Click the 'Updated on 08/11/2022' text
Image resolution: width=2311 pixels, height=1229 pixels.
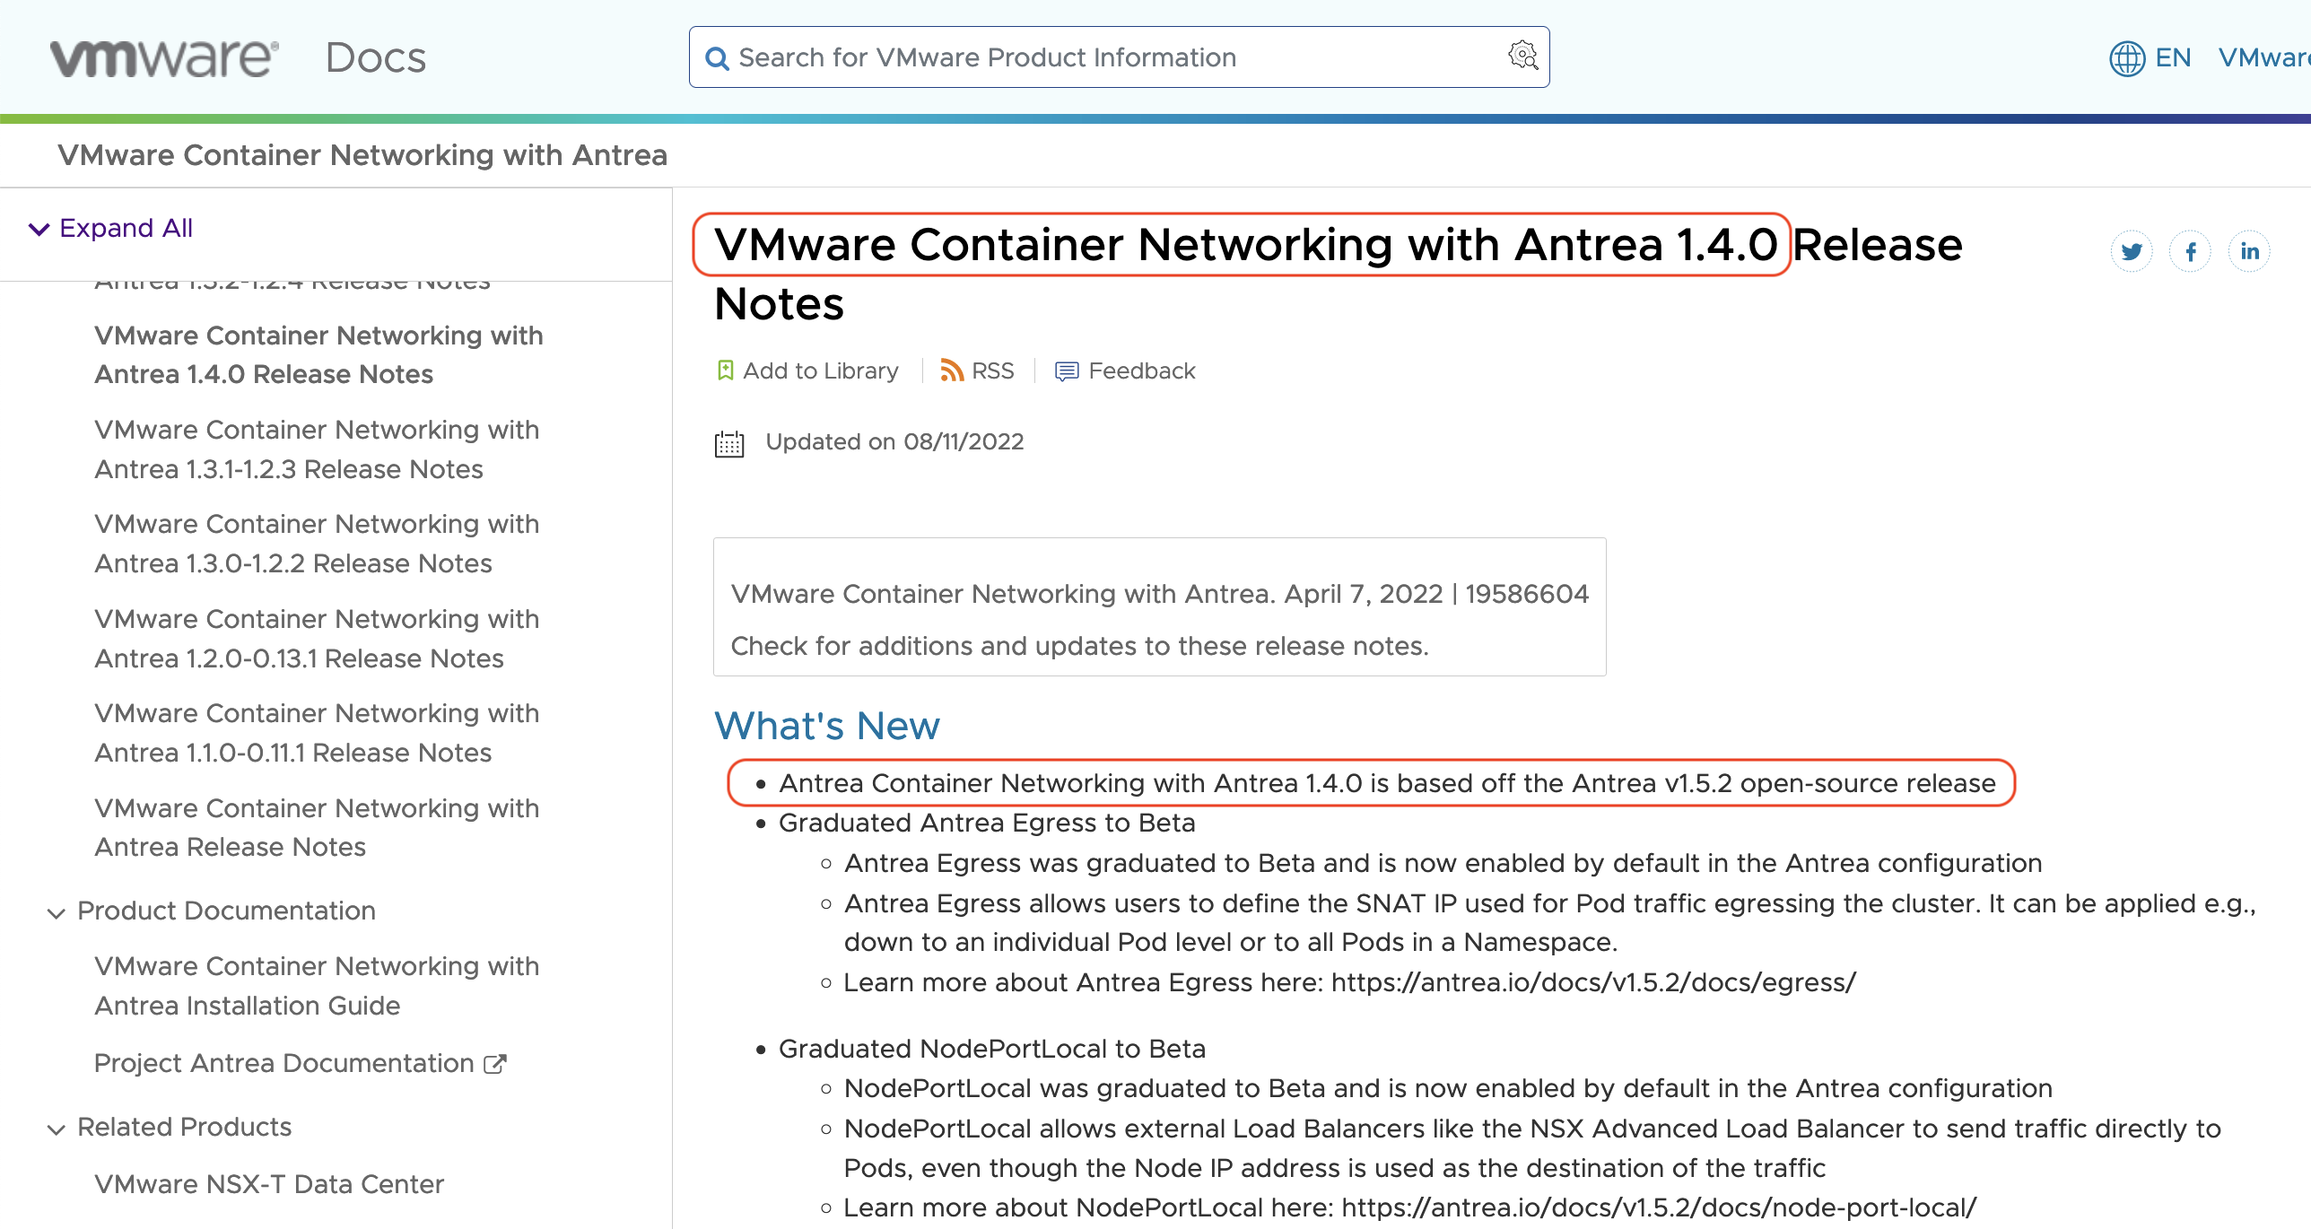tap(894, 441)
